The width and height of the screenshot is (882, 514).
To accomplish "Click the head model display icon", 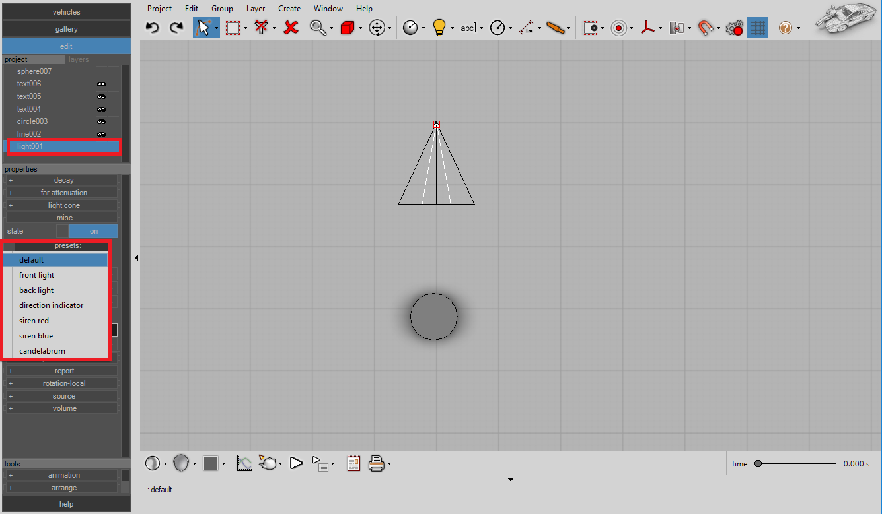I will coord(181,464).
